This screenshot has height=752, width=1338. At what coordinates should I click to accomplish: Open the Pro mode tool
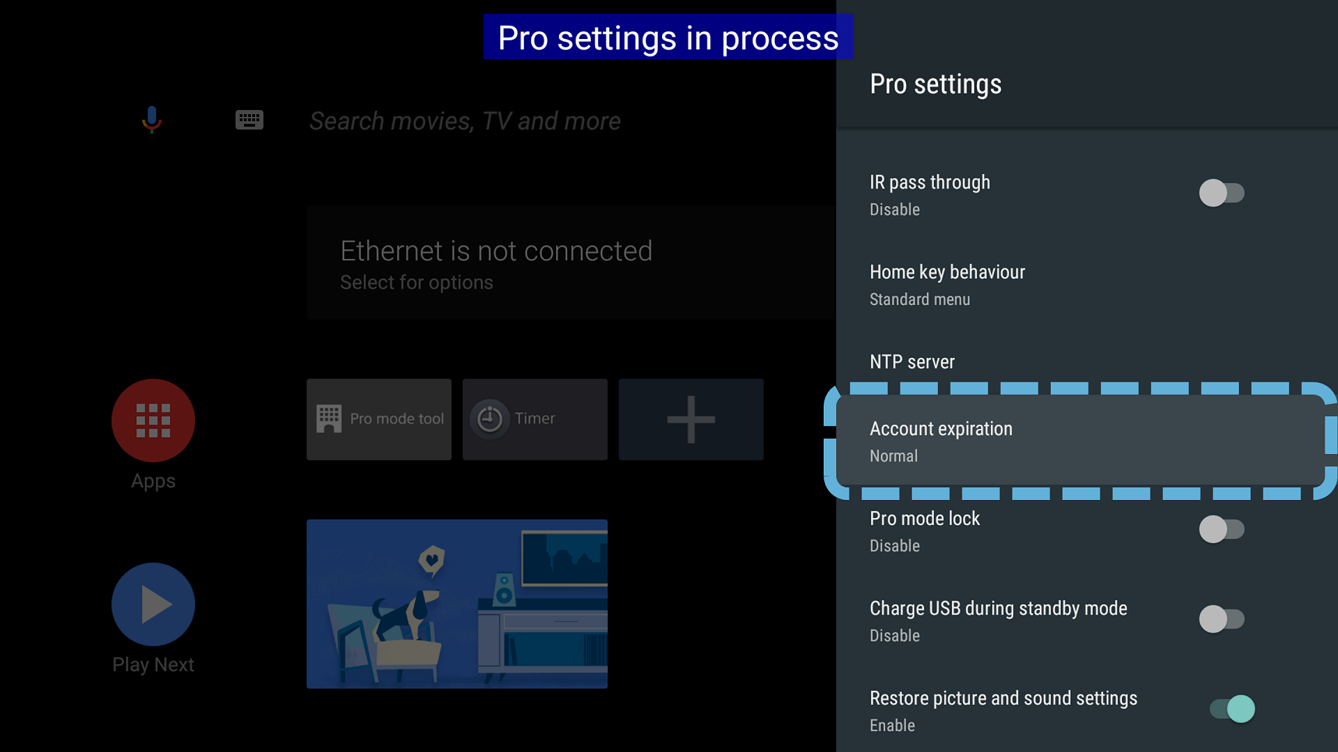(380, 418)
